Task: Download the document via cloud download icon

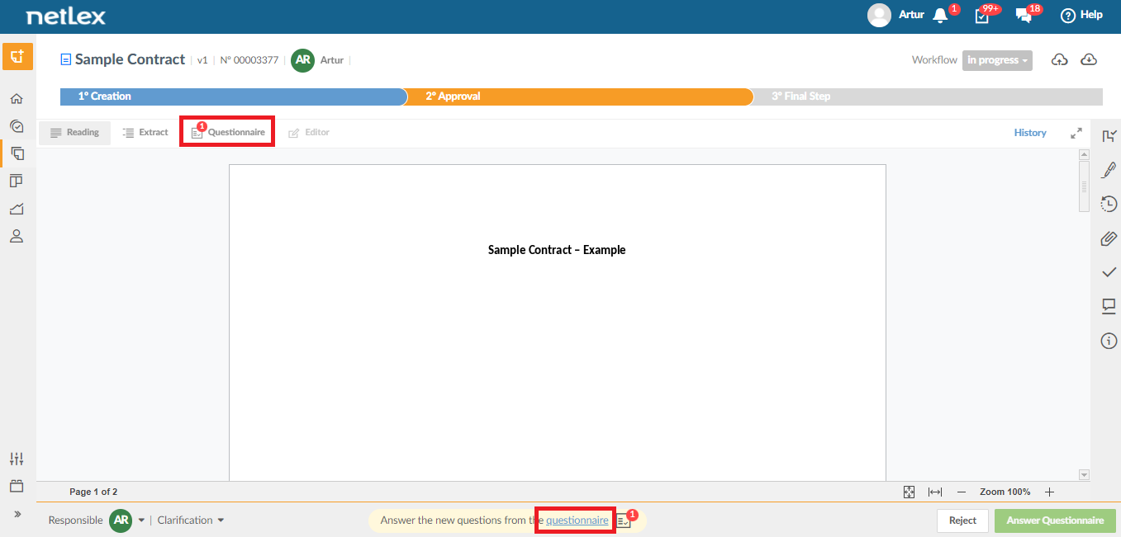Action: click(x=1089, y=59)
